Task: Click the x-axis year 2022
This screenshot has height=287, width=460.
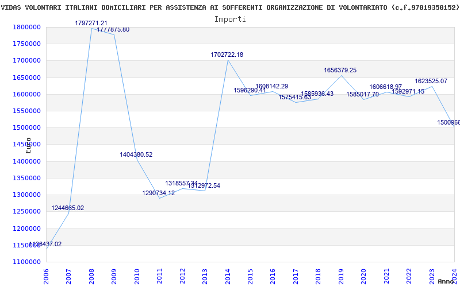Action: click(409, 276)
